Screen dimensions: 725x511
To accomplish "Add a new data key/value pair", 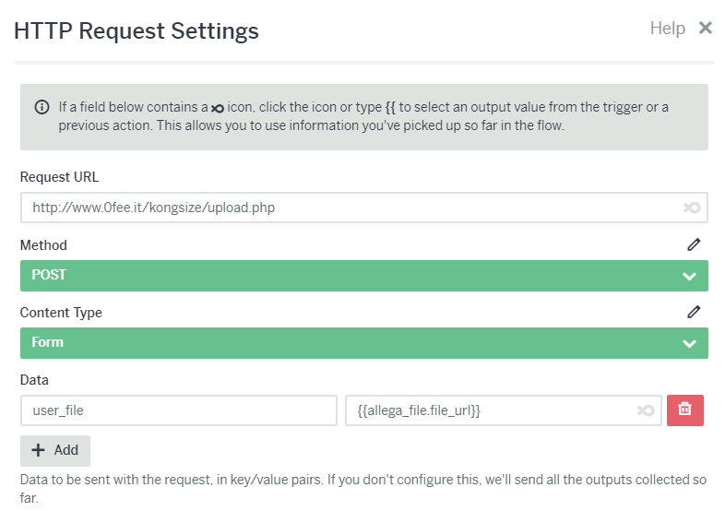I will pos(55,450).
